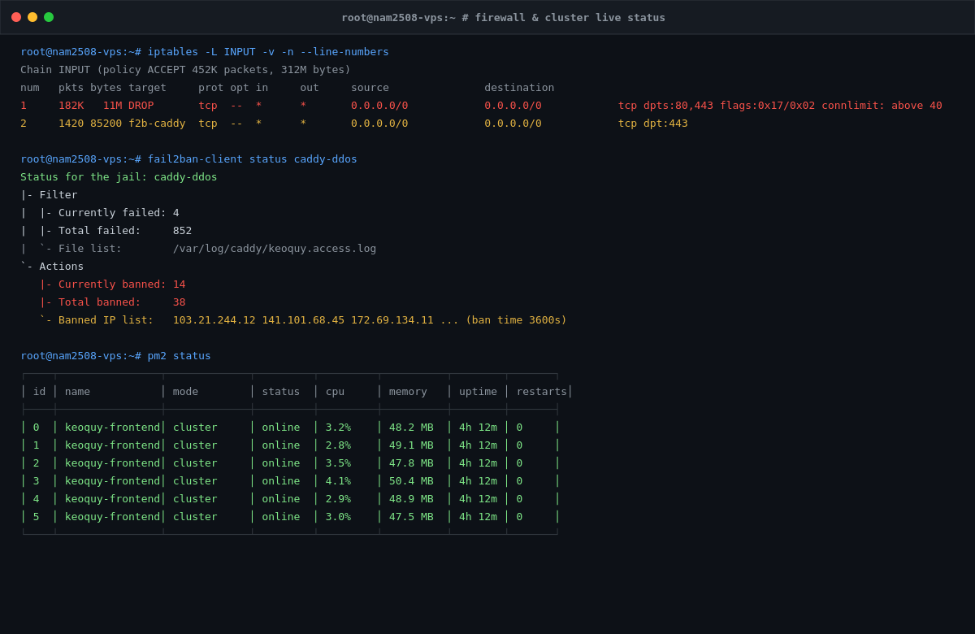Click memory value 48.9 MB
Viewport: 975px width, 634px height.
[411, 499]
